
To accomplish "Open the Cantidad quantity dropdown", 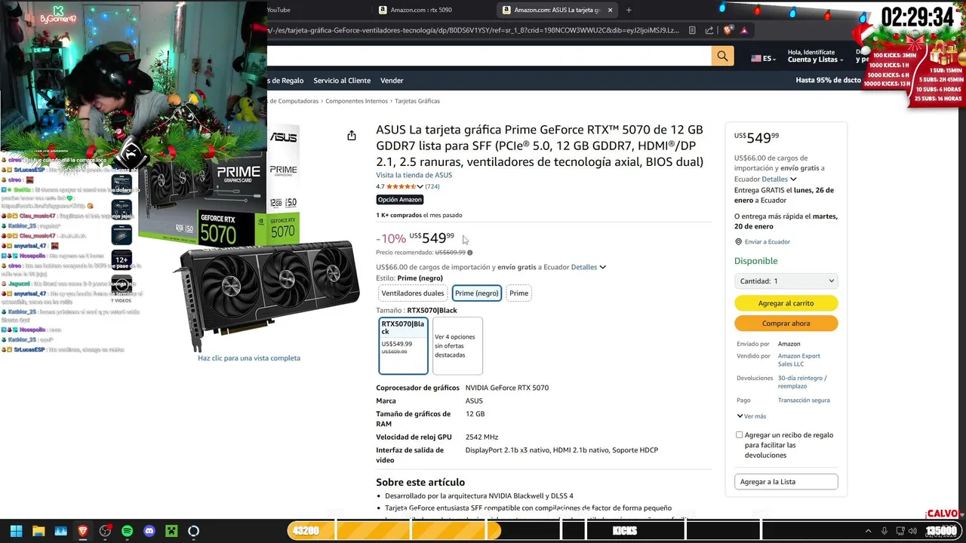I will 786,281.
